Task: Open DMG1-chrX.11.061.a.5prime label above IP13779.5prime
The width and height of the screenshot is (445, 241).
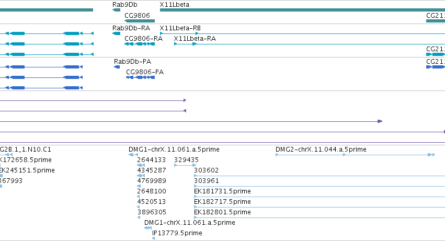Action: pyautogui.click(x=190, y=223)
